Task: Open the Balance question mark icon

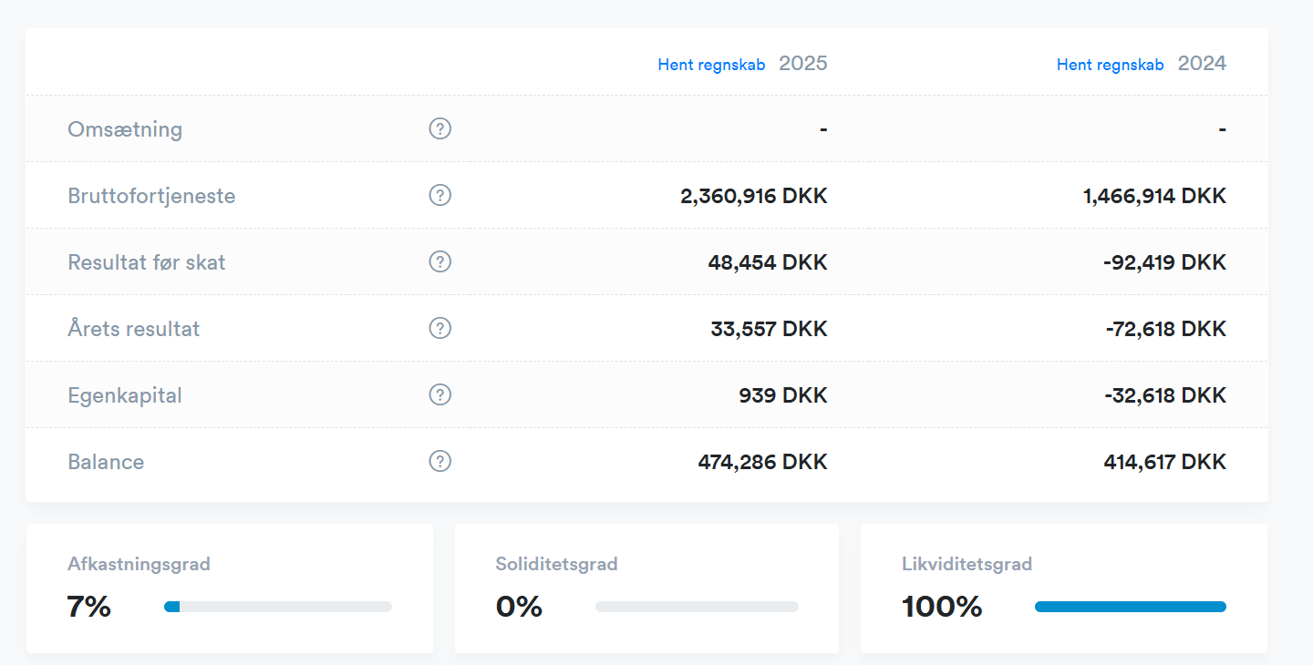Action: [440, 461]
